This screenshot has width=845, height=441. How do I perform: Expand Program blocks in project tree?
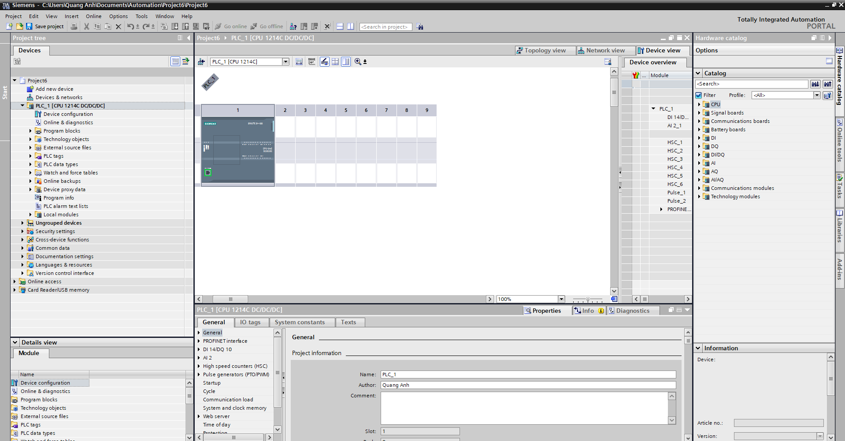tap(30, 131)
